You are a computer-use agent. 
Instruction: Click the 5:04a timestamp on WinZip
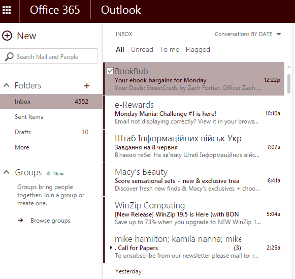tap(273, 214)
